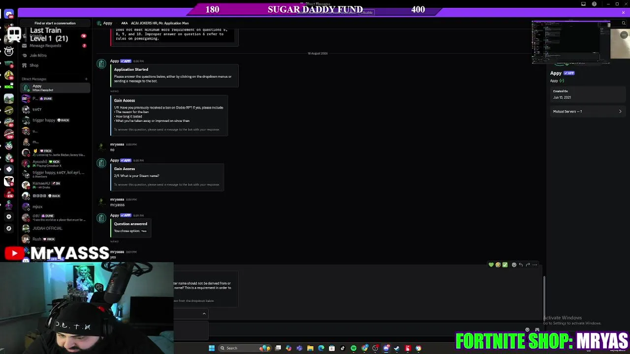This screenshot has width=630, height=354.
Task: Open emoji picker in message box
Action: pos(527,330)
